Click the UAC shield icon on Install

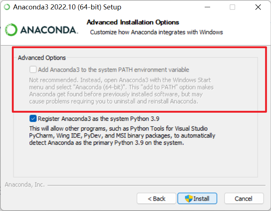point(188,199)
